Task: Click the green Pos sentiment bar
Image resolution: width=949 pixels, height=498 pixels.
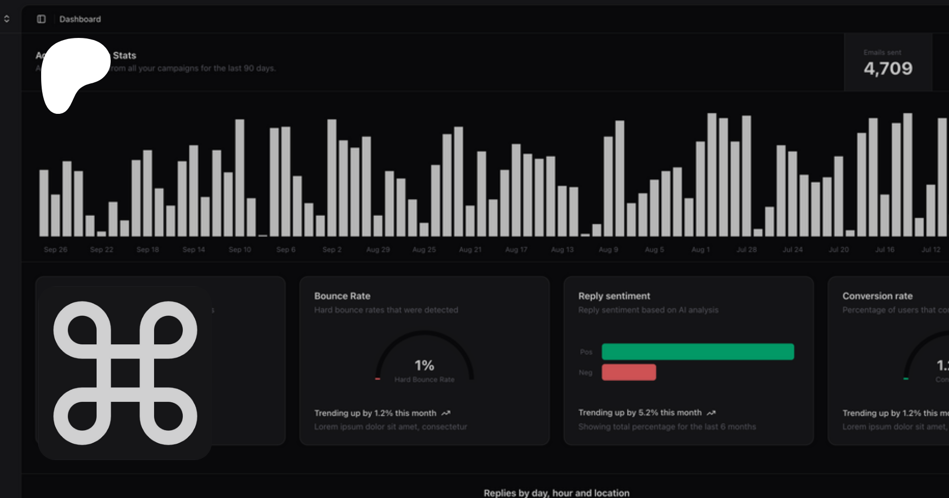Action: pyautogui.click(x=698, y=351)
